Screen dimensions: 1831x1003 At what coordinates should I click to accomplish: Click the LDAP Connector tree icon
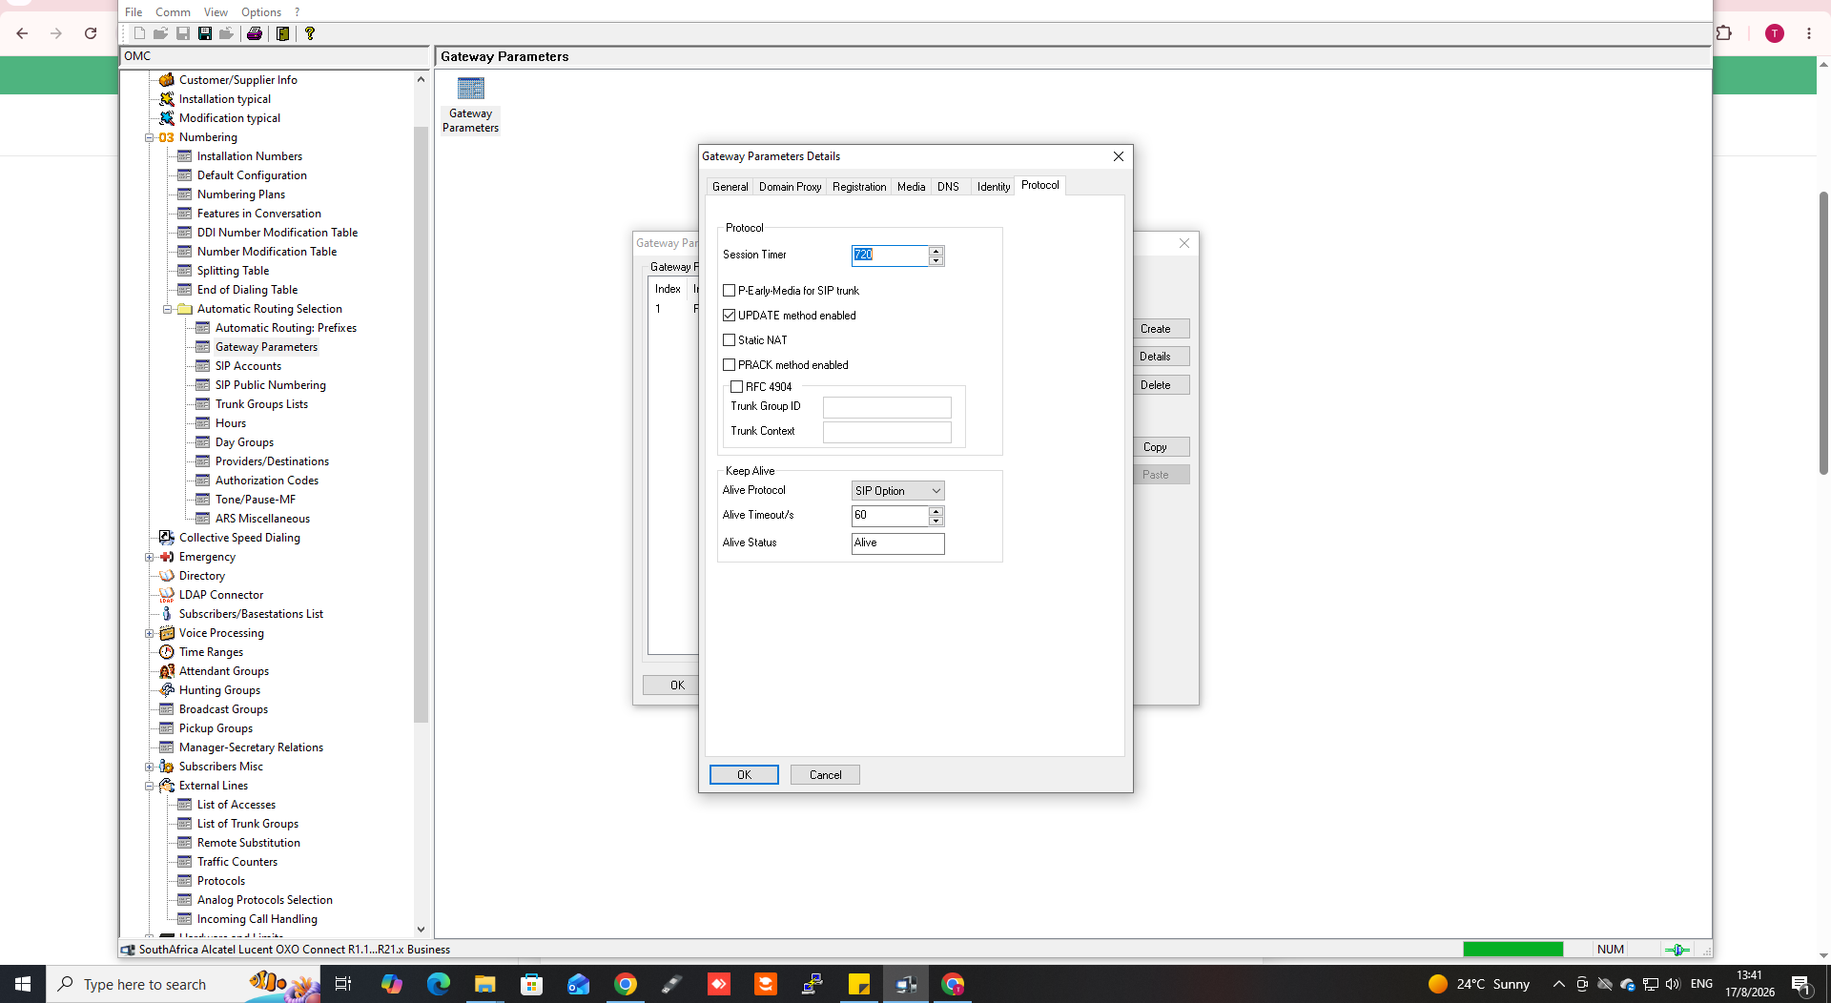(x=167, y=595)
